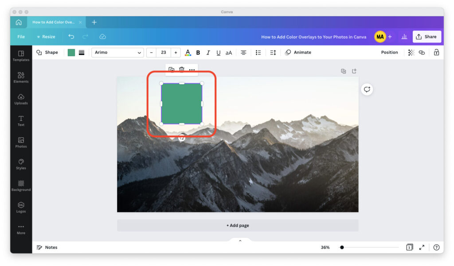Image resolution: width=454 pixels, height=266 pixels.
Task: Open a new tab with plus
Action: tap(94, 22)
